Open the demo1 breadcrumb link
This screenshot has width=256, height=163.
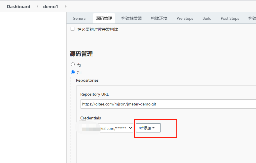51,6
